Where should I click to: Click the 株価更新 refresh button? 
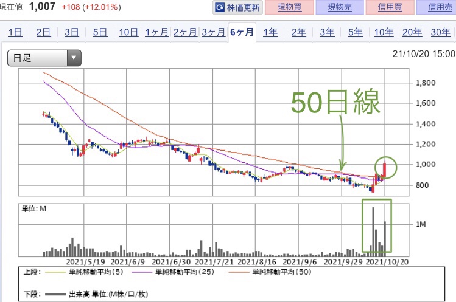(x=237, y=7)
